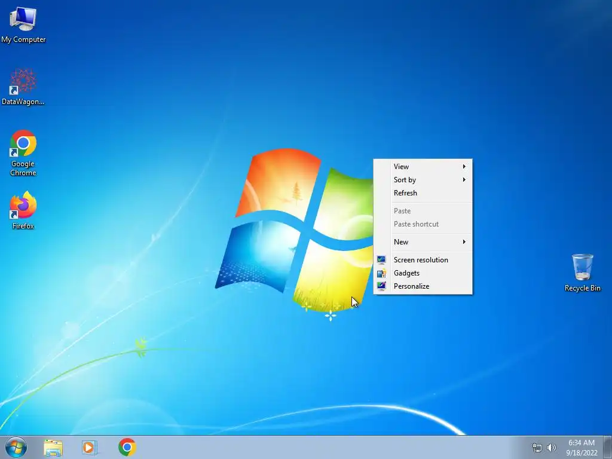Open the volume speaker tray icon

tap(552, 448)
